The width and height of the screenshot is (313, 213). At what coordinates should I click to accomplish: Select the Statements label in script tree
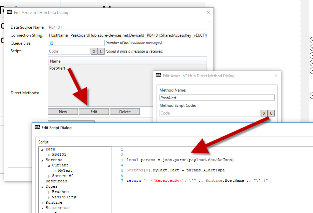(58, 208)
